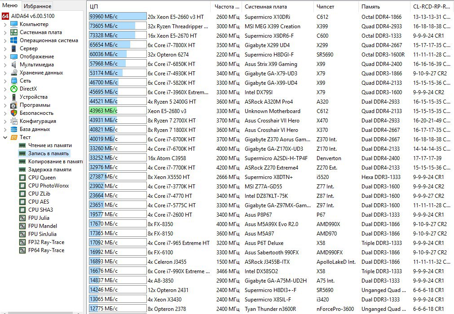Click the green 43963 МБ/с result bar
Viewport: 454px width, 314px height.
(118, 111)
